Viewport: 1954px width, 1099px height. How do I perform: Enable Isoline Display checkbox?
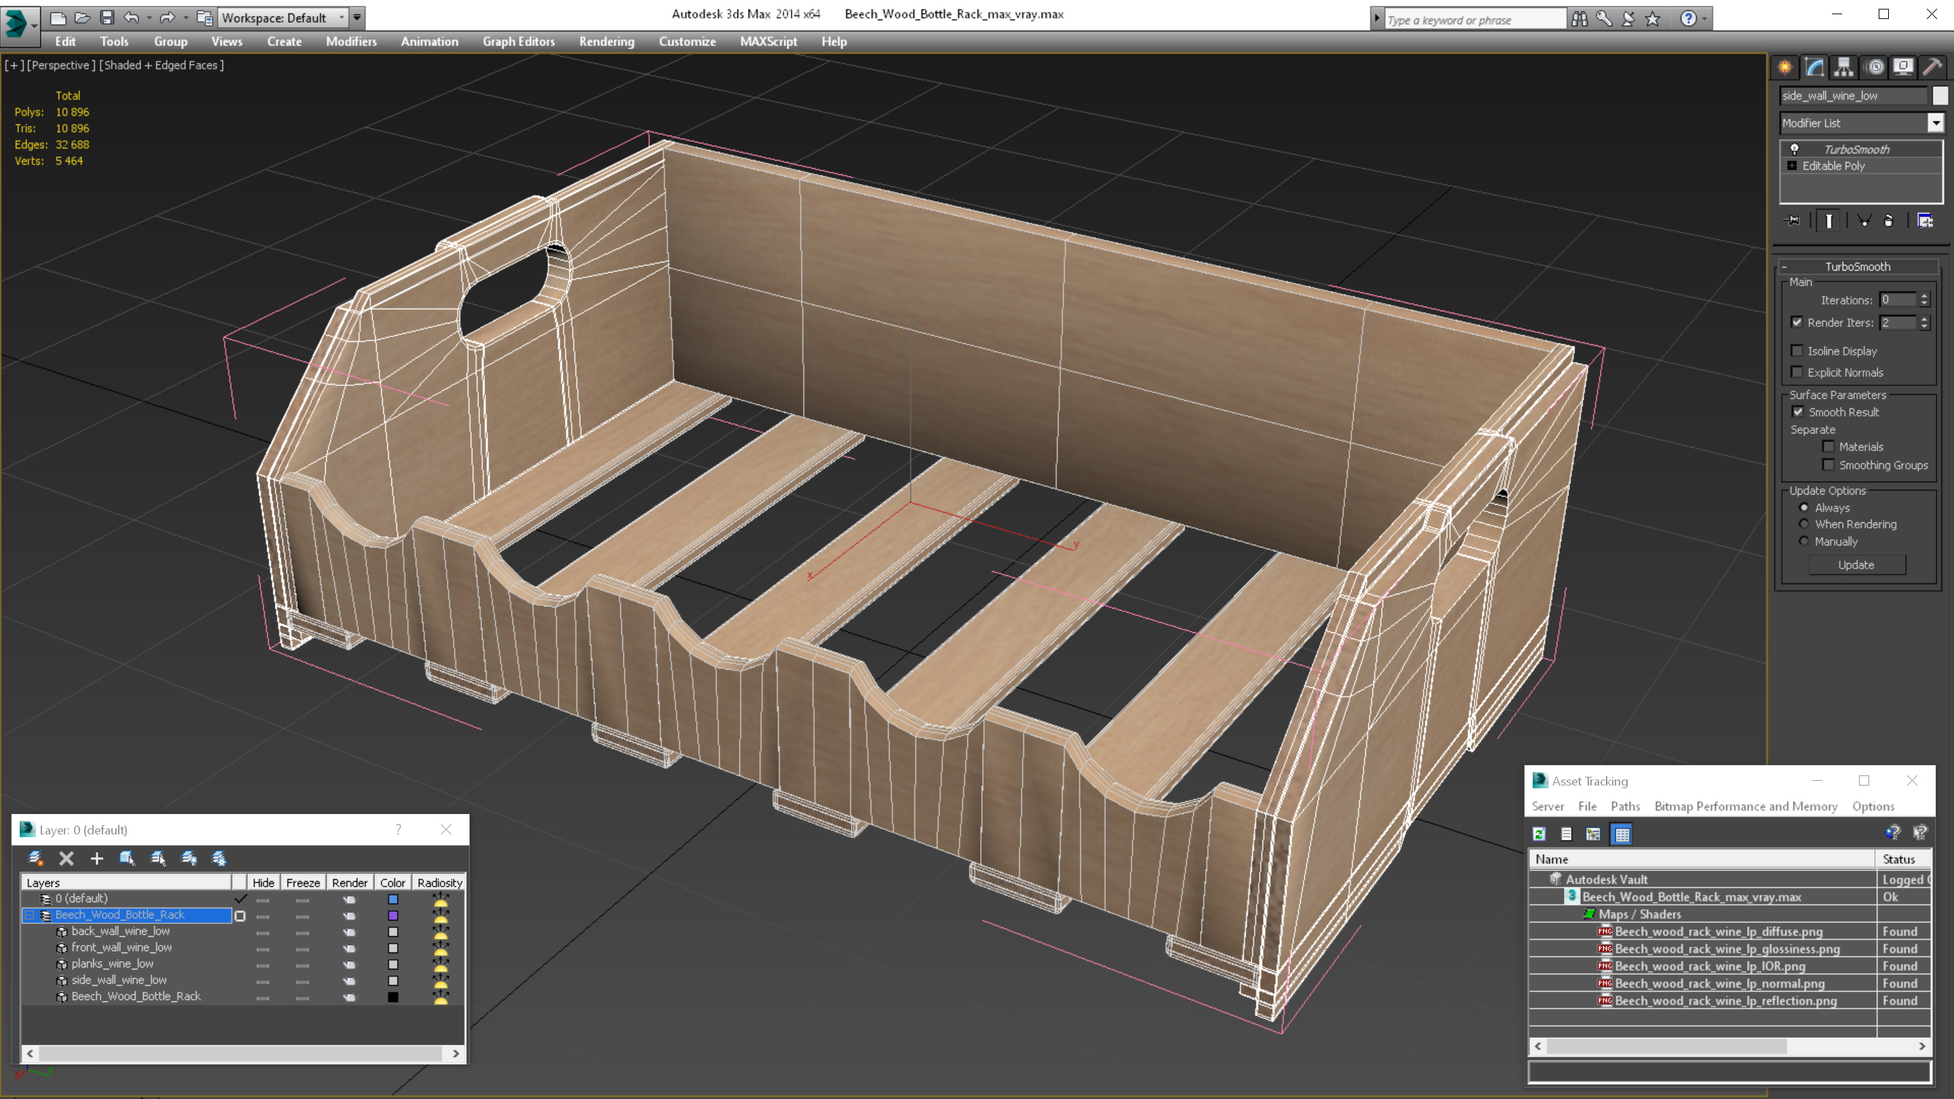pyautogui.click(x=1797, y=351)
